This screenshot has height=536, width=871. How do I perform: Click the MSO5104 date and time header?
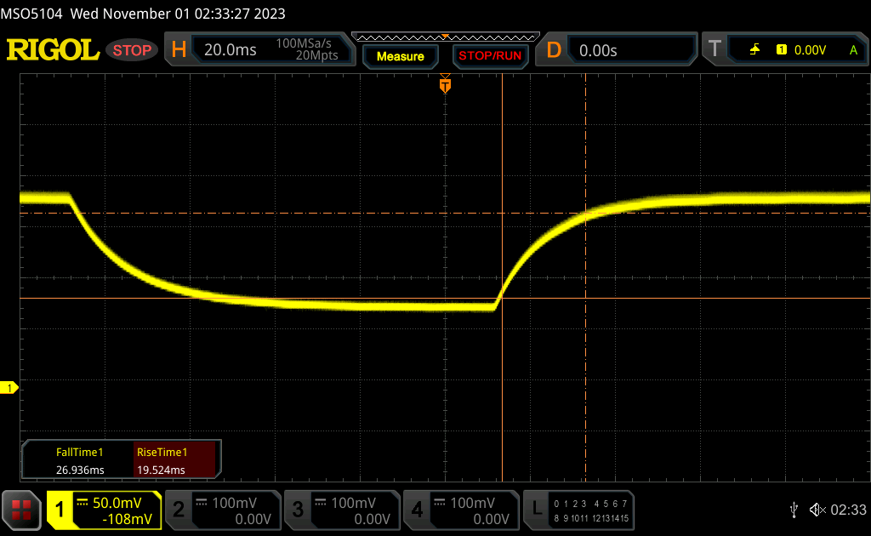click(143, 14)
